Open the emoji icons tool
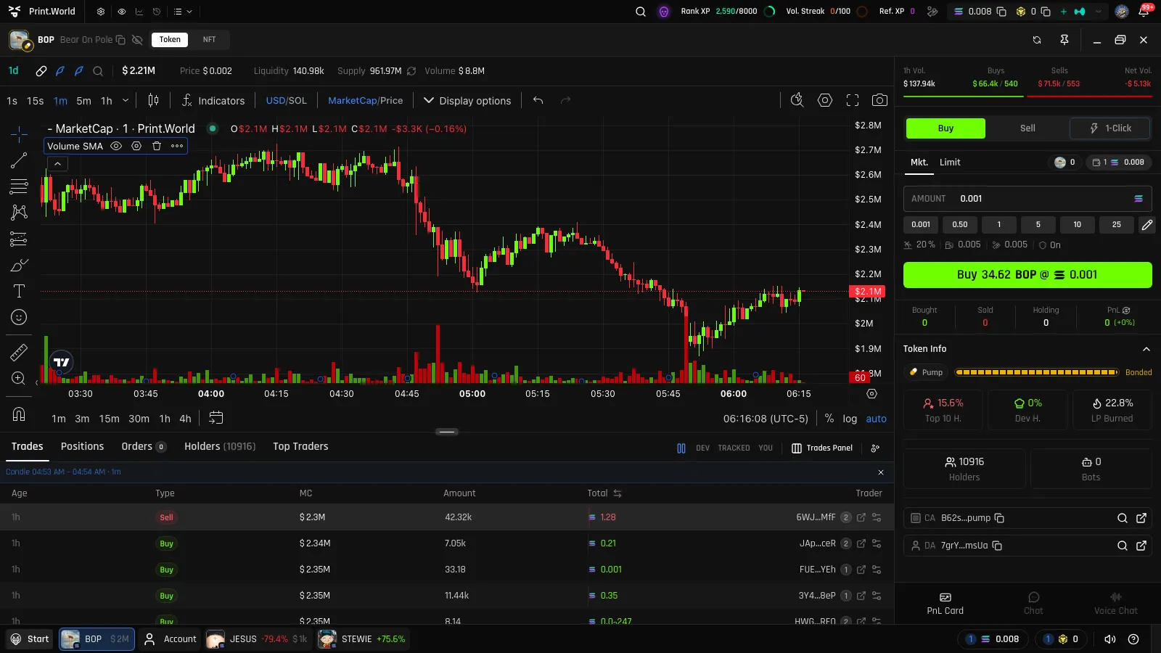Screen dimensions: 1161x653 coord(19,317)
